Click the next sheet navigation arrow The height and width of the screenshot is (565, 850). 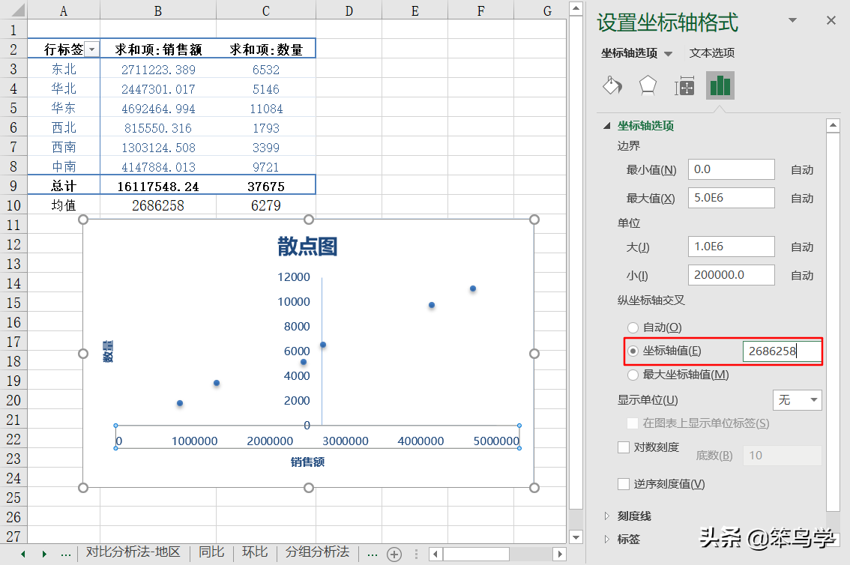pyautogui.click(x=44, y=555)
